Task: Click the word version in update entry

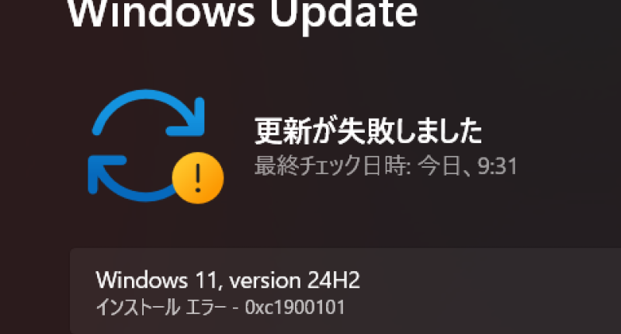Action: click(265, 281)
